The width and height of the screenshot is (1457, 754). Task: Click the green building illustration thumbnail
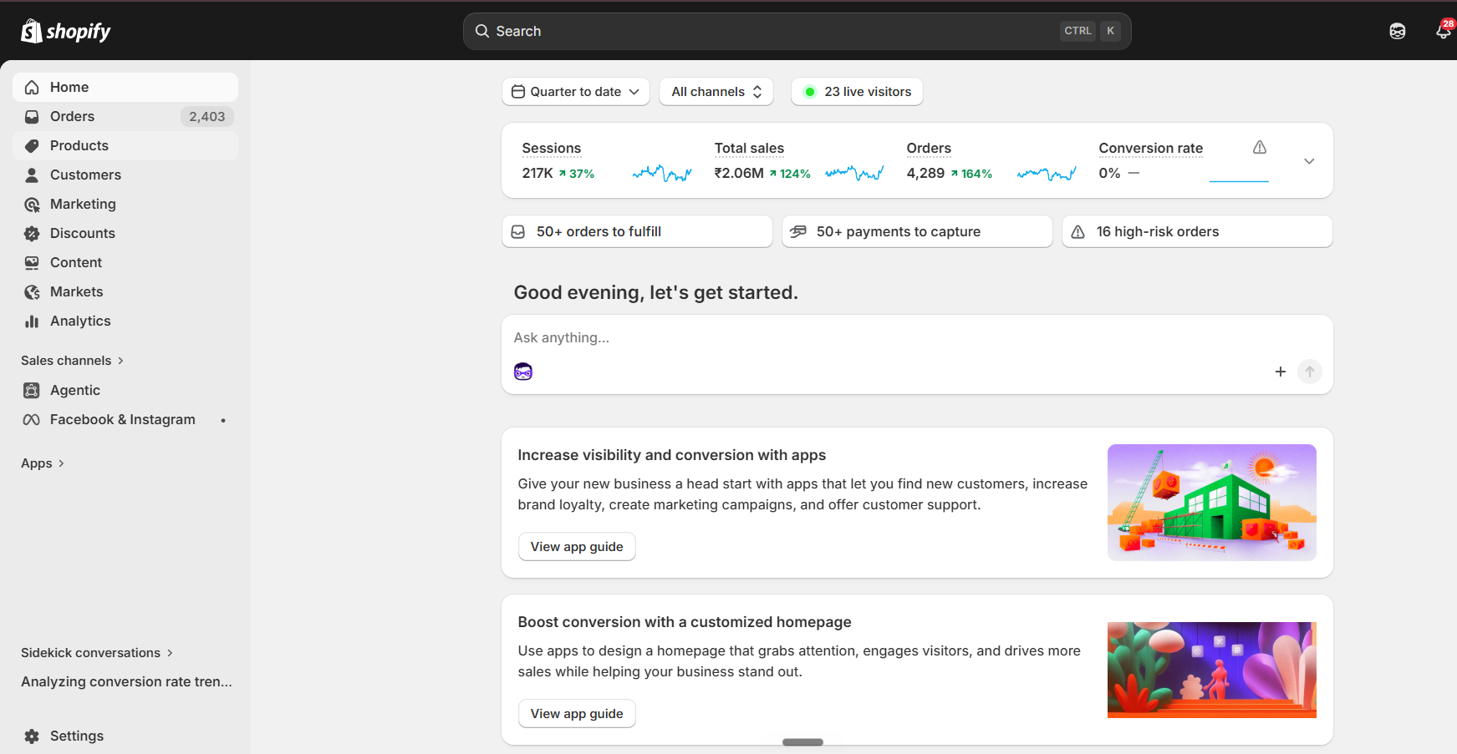[1211, 502]
